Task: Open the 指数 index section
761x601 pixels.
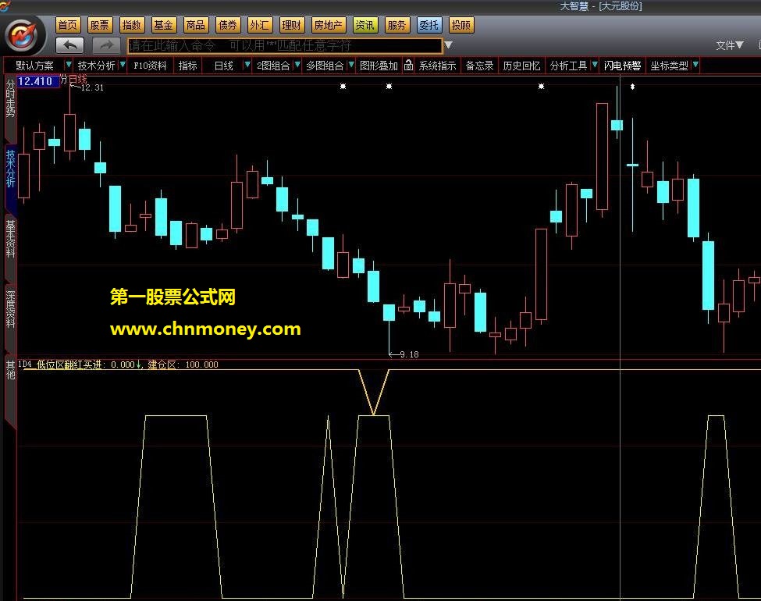Action: (132, 25)
